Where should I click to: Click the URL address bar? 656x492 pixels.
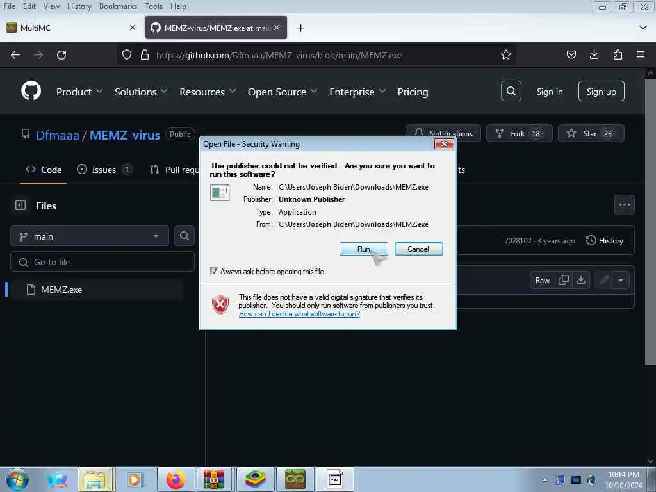tap(316, 55)
